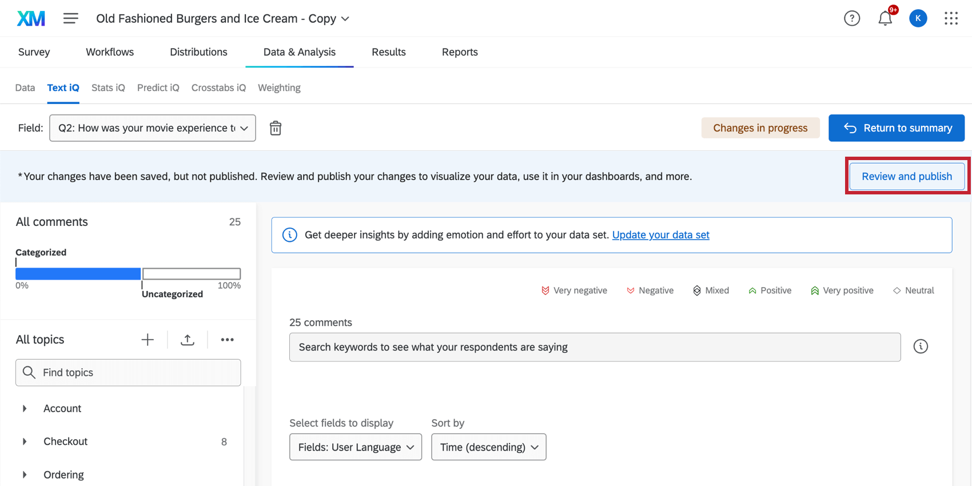This screenshot has height=486, width=972.
Task: Expand the Checkout topic
Action: coord(25,441)
